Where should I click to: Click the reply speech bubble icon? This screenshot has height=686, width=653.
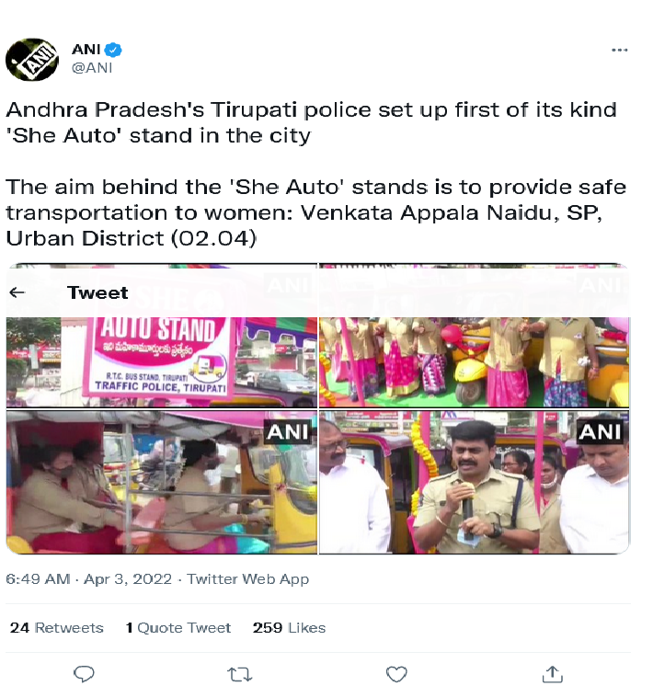tap(84, 673)
